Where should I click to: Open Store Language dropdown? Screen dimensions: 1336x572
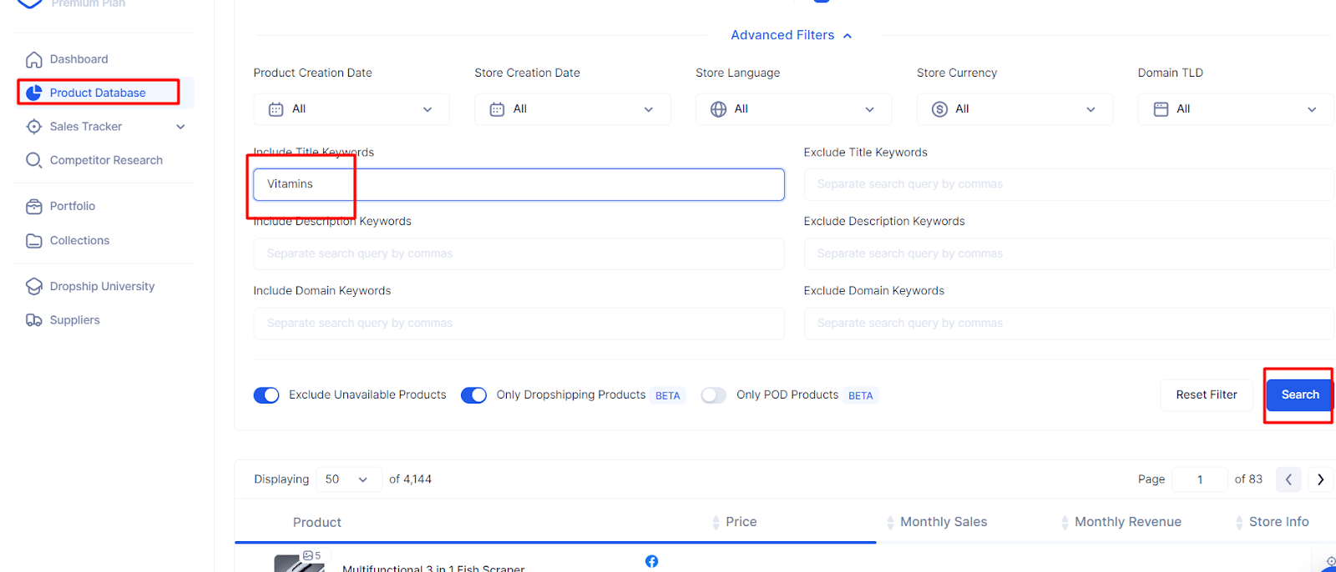coord(792,109)
